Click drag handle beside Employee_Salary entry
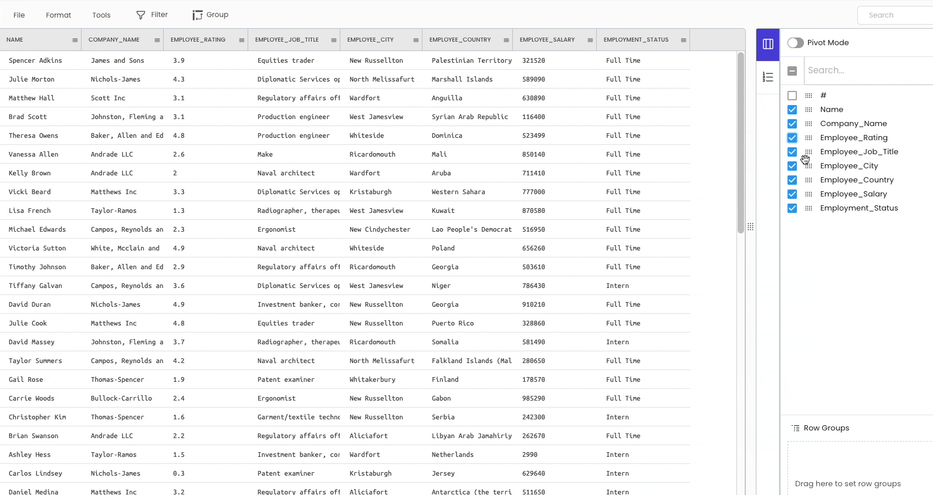Image resolution: width=933 pixels, height=495 pixels. 809,194
